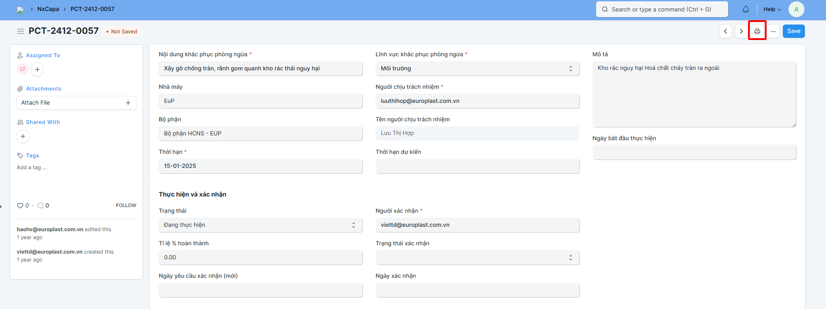Click the print icon in the toolbar

pos(757,31)
